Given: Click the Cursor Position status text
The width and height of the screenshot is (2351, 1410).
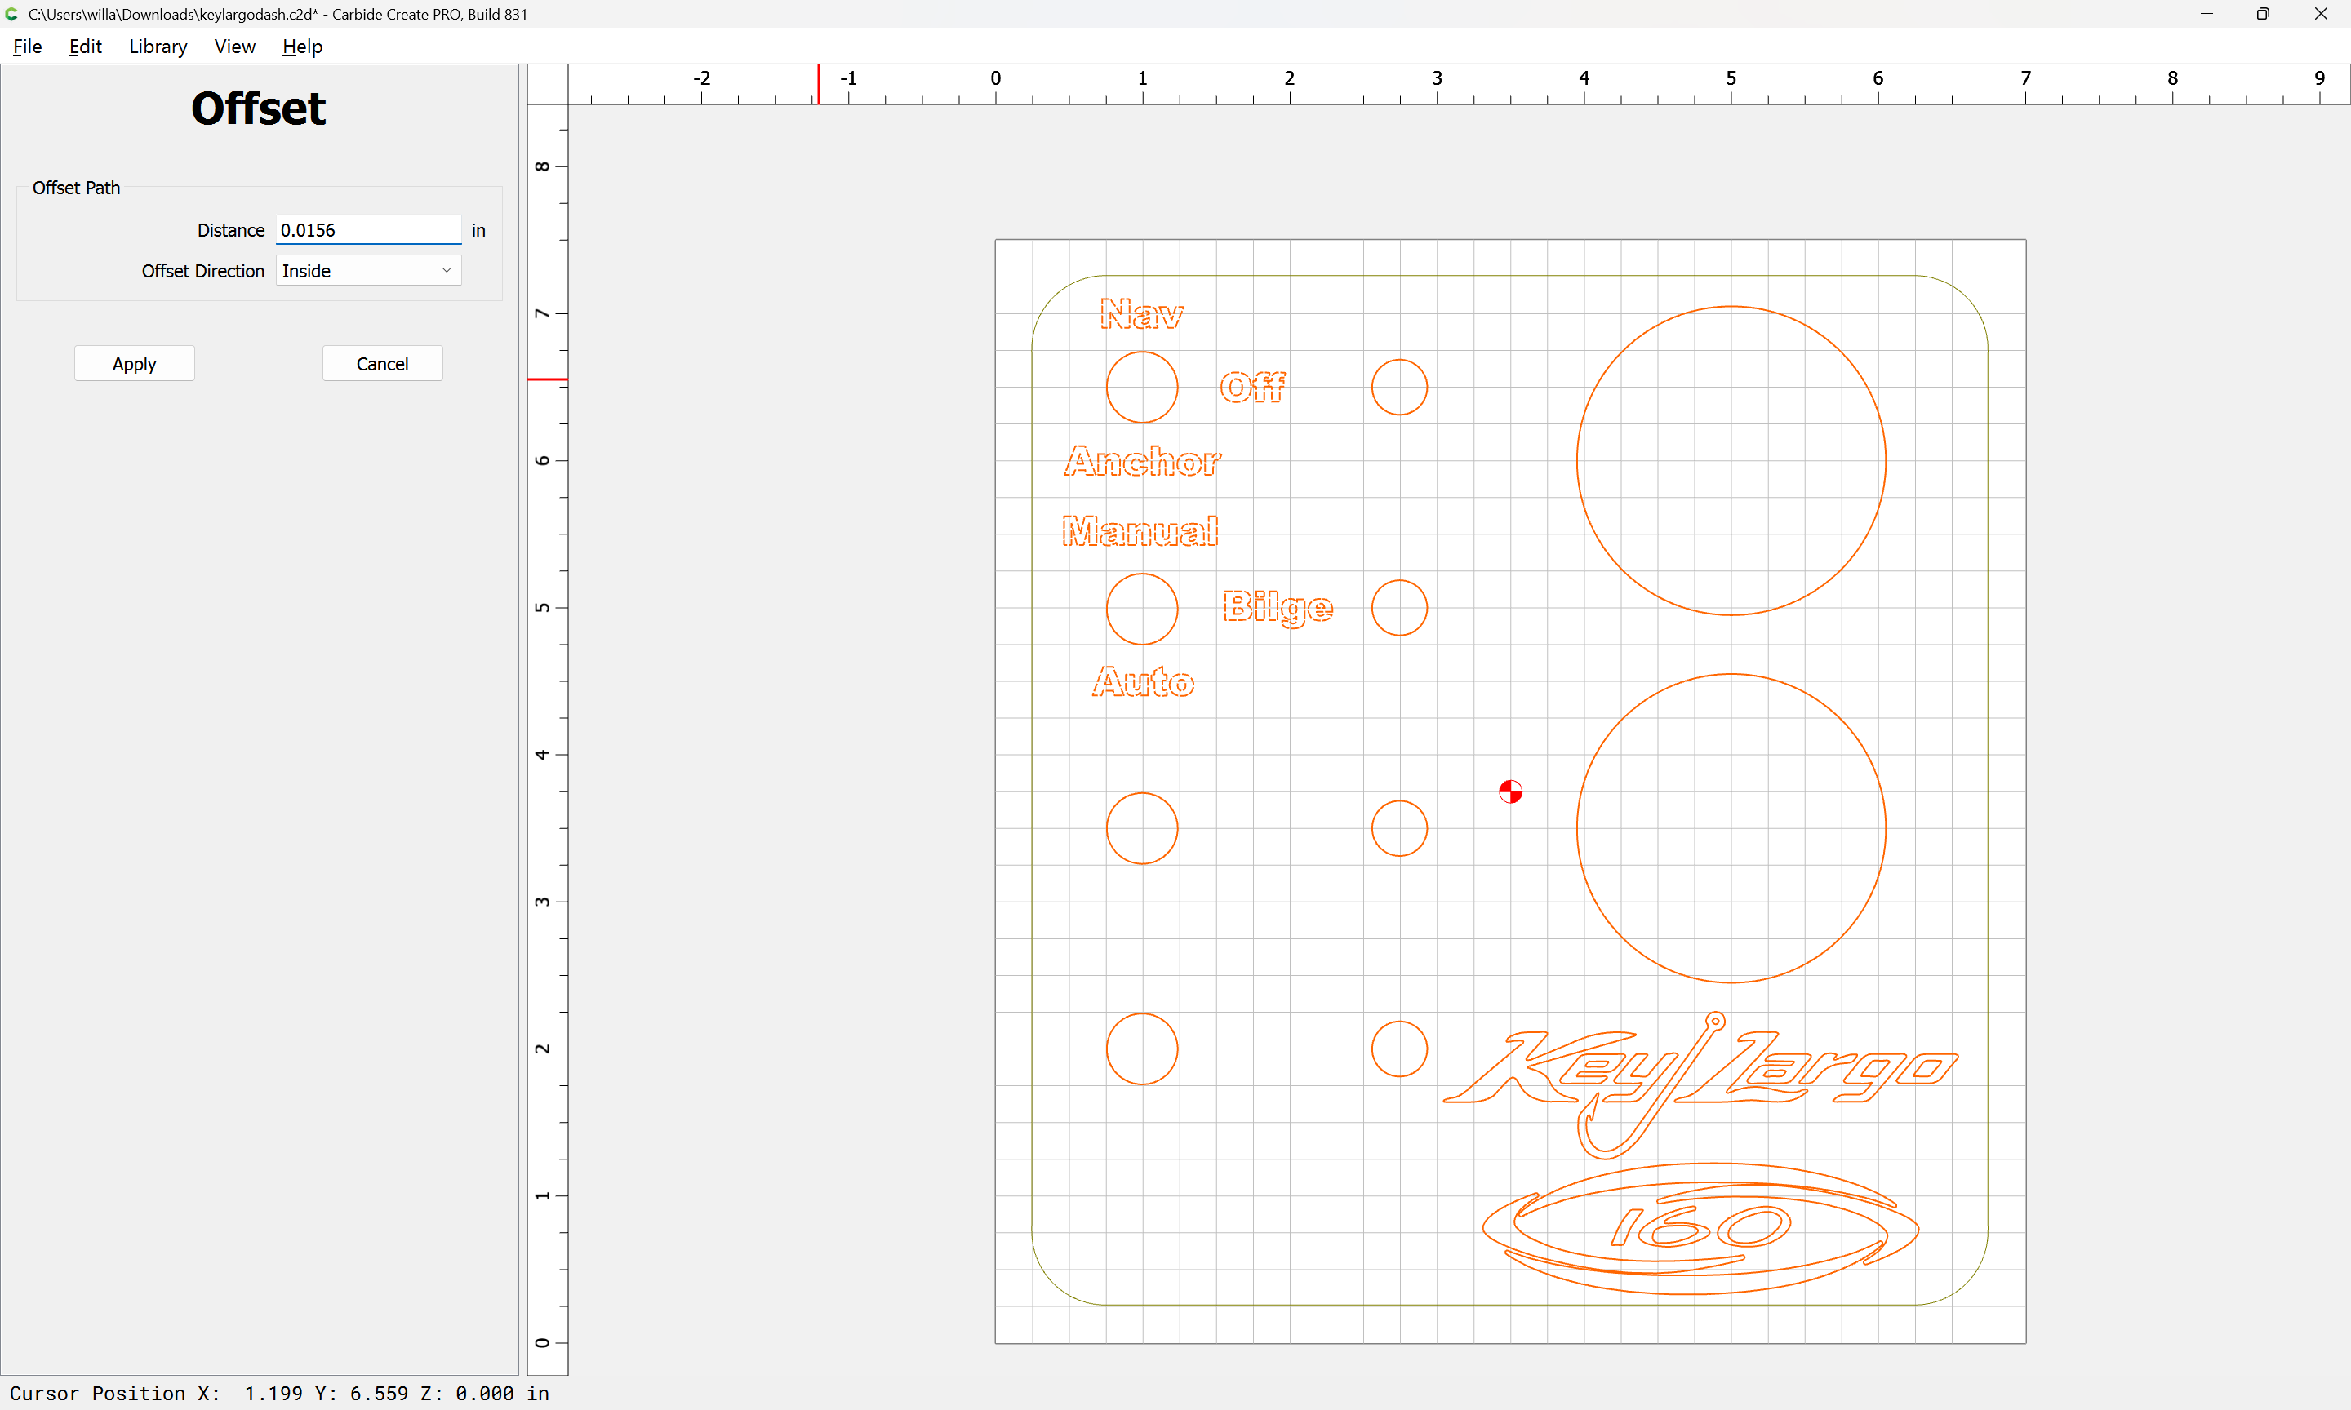Looking at the screenshot, I should pyautogui.click(x=279, y=1393).
